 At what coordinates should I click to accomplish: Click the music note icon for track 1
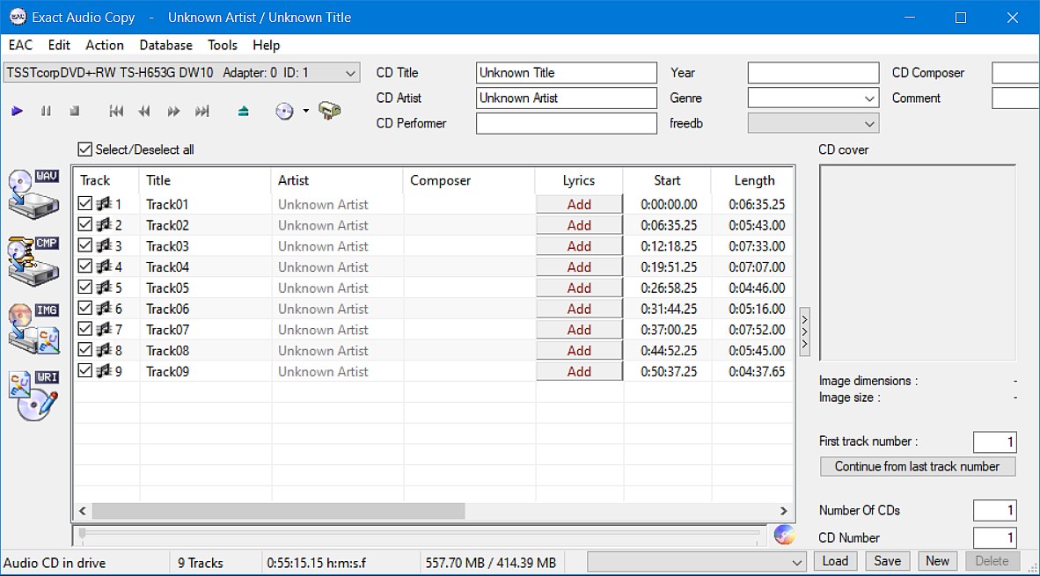coord(104,204)
